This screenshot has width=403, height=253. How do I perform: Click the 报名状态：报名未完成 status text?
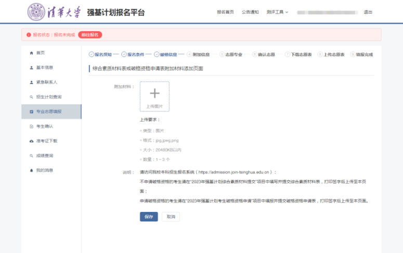click(x=54, y=35)
